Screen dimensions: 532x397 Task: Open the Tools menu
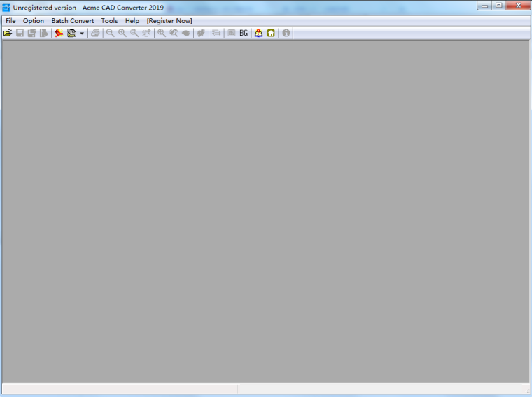(x=109, y=21)
